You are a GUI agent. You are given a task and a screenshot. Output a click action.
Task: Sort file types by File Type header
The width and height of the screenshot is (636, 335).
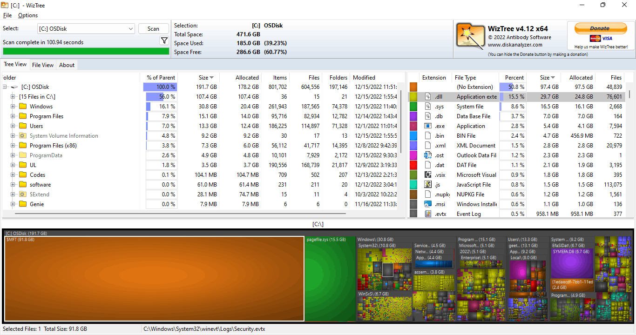coord(475,78)
